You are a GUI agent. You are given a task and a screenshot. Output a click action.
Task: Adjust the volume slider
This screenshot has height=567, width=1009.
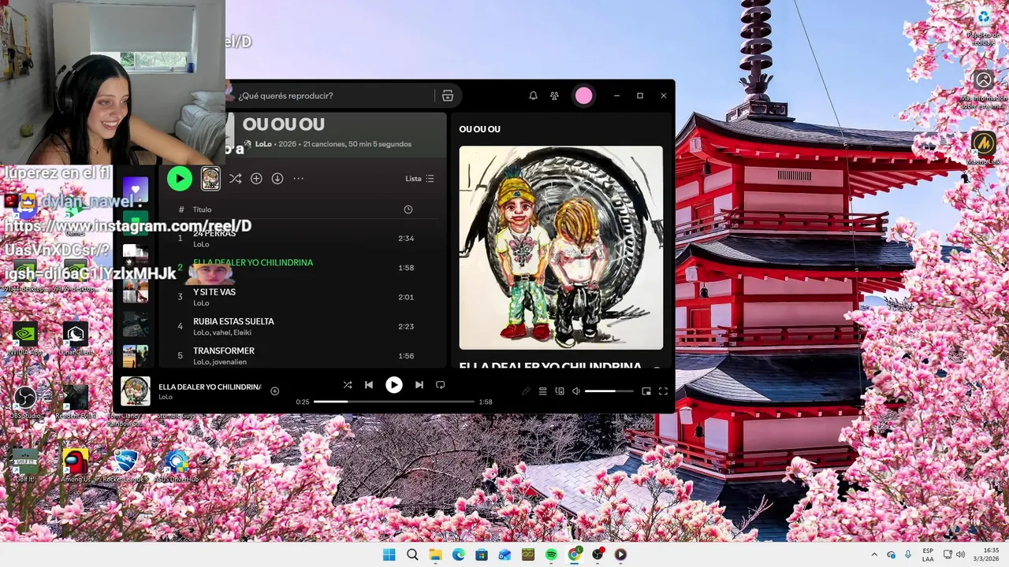(609, 391)
